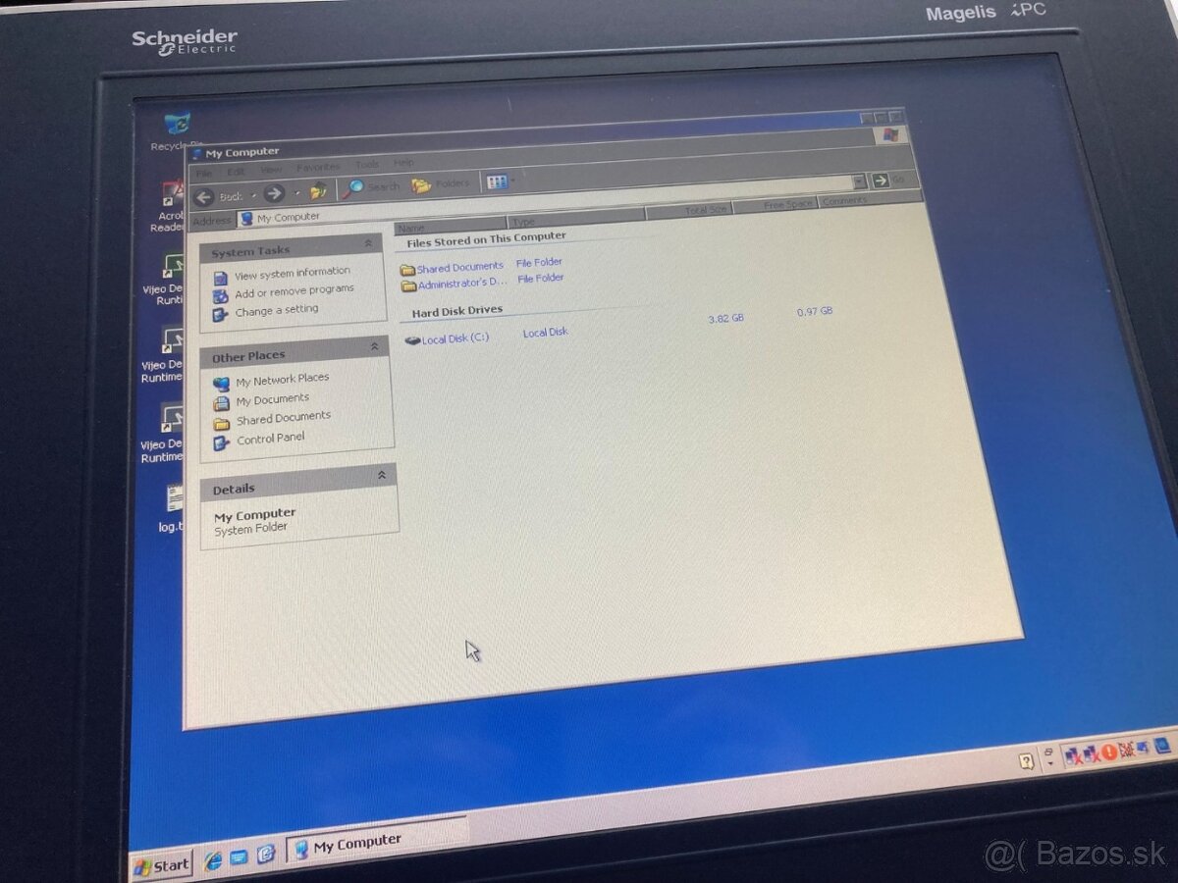
Task: Open the Edit menu
Action: click(x=237, y=172)
